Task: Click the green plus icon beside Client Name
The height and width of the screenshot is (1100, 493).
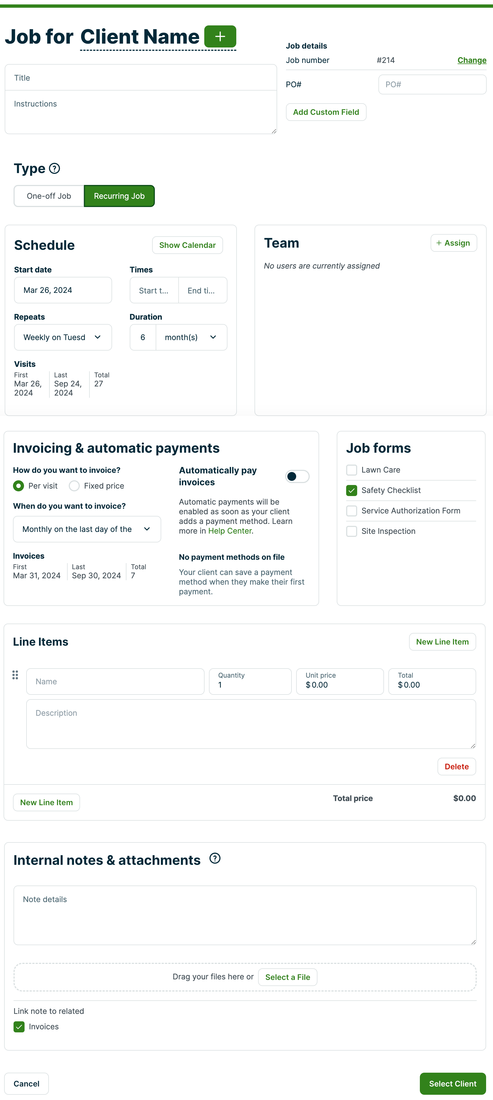Action: [220, 37]
